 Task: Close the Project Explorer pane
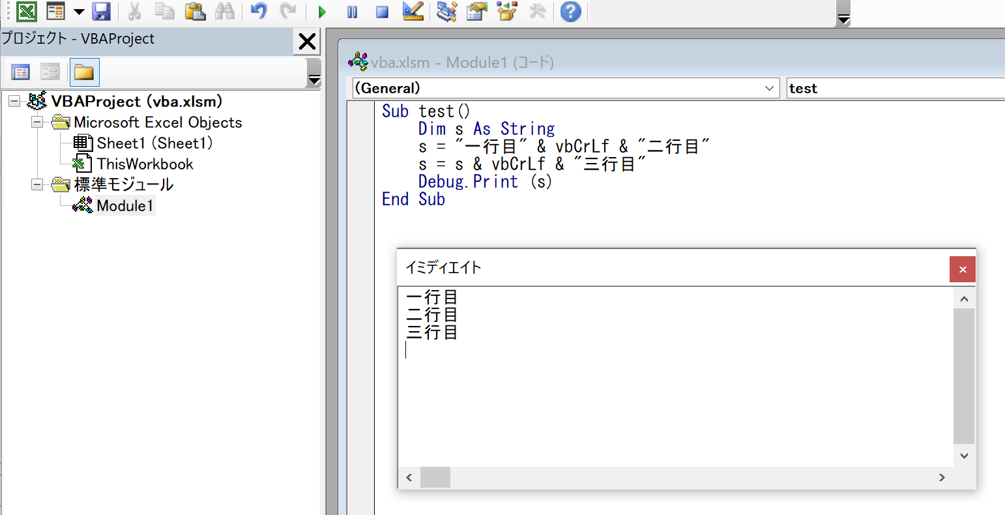[x=307, y=42]
